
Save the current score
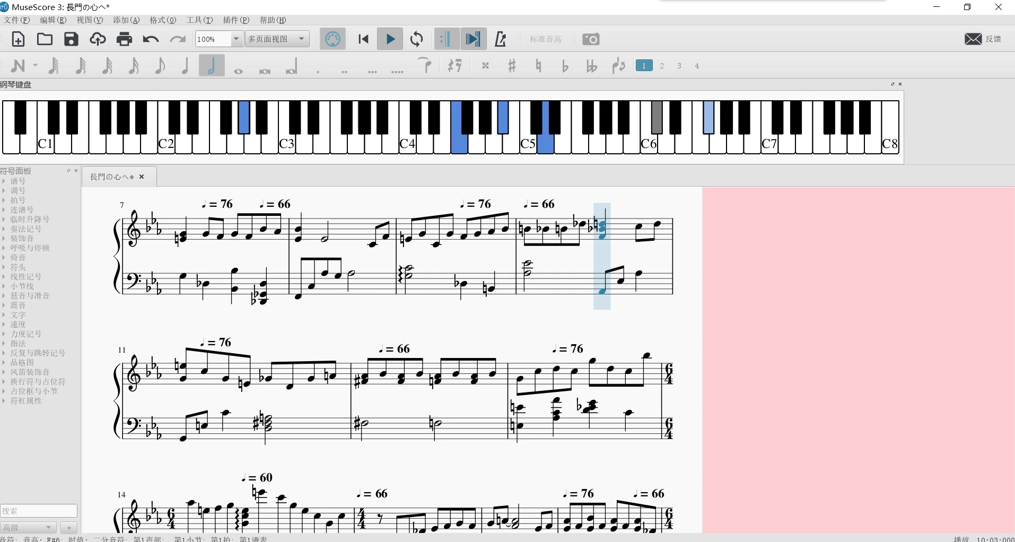pos(71,39)
